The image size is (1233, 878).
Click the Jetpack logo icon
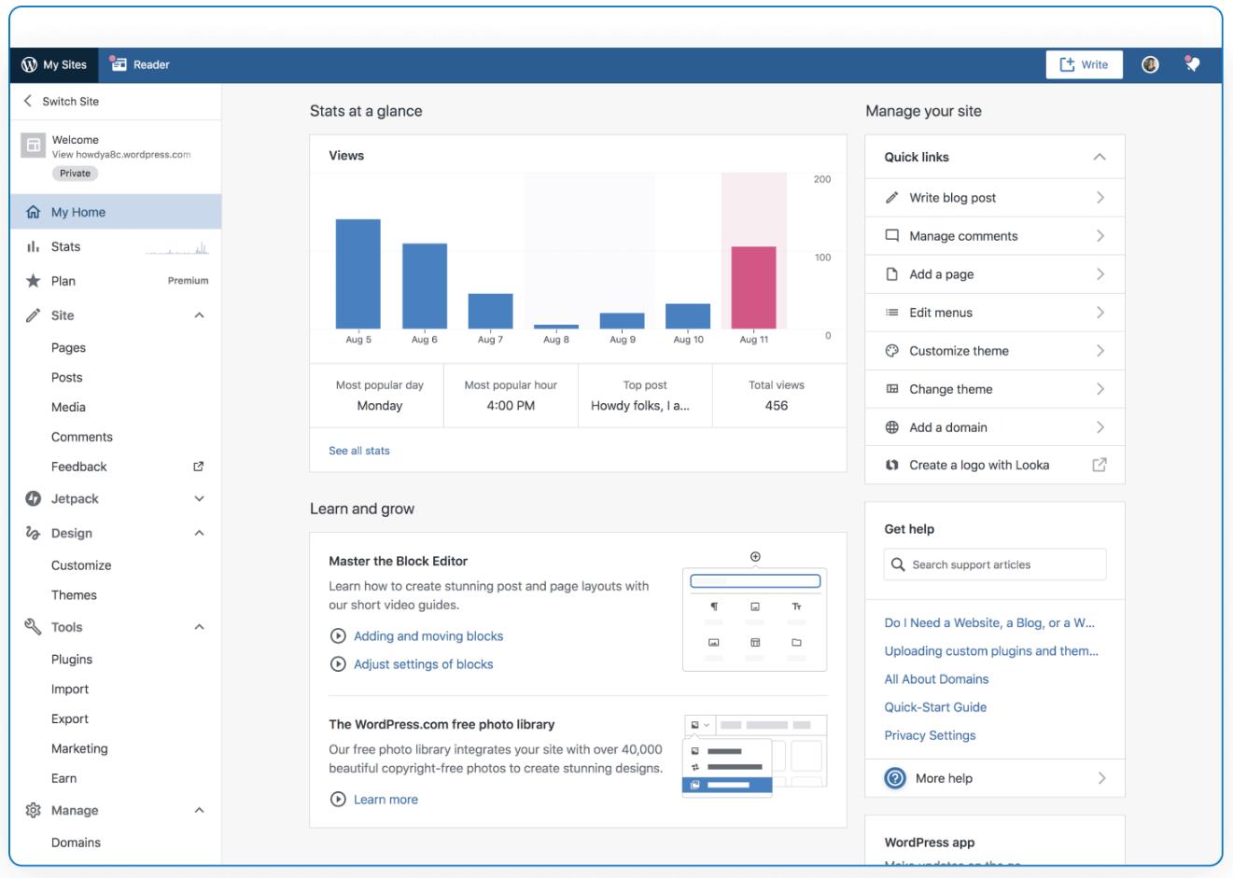click(33, 498)
